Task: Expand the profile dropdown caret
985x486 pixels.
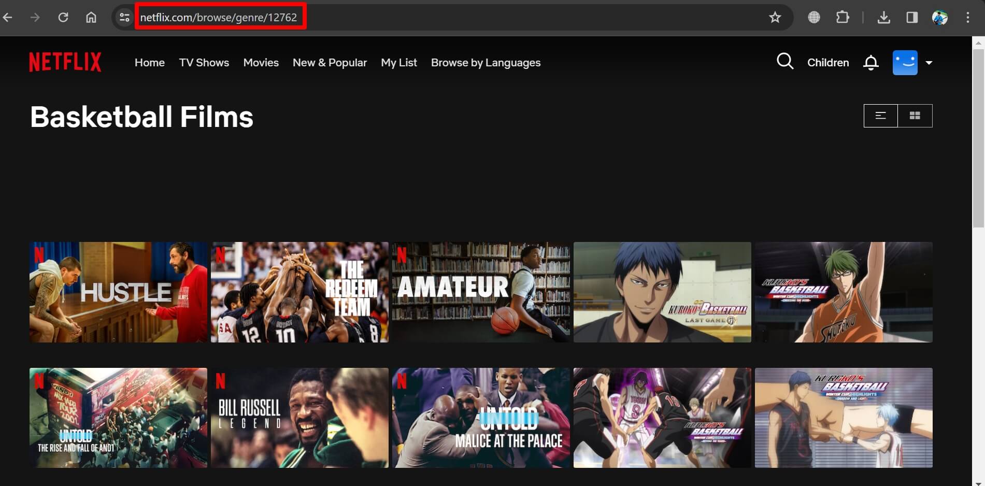Action: 929,63
